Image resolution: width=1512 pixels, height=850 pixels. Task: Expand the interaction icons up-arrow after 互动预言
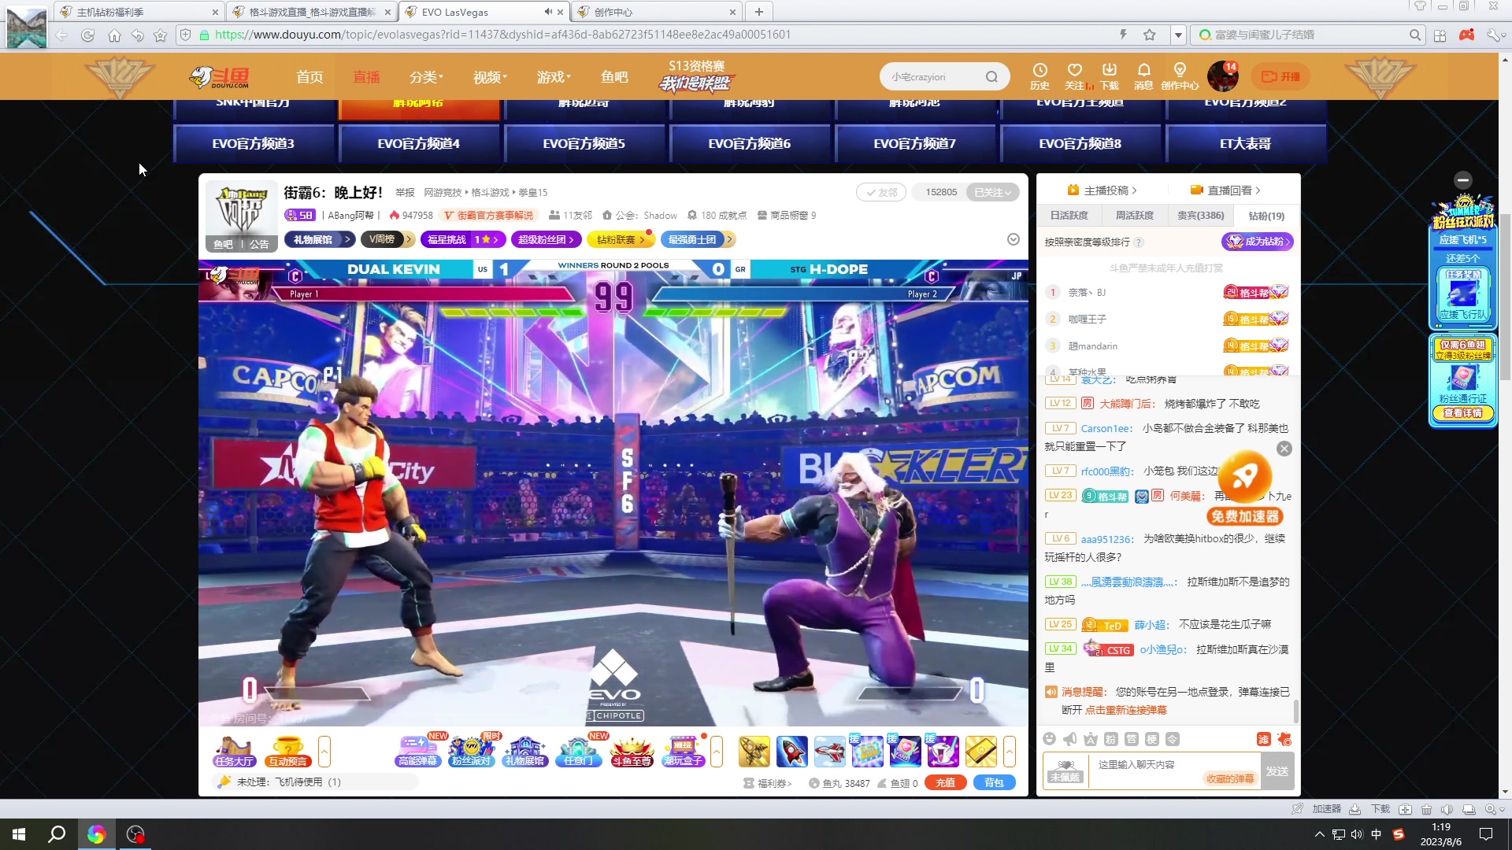(324, 752)
